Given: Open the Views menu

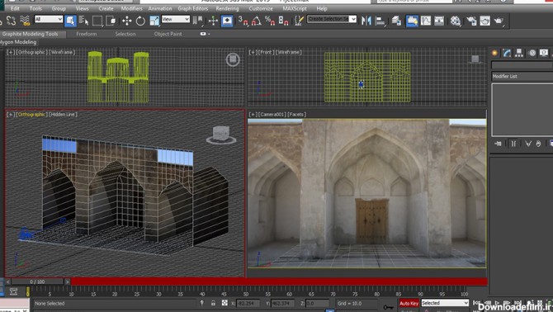Looking at the screenshot, I should 83,8.
